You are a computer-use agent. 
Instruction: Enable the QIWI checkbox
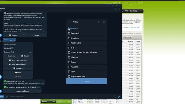click(69, 72)
